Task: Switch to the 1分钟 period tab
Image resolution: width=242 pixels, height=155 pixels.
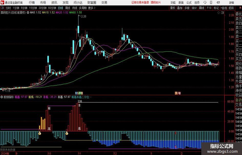Action: 16,8
